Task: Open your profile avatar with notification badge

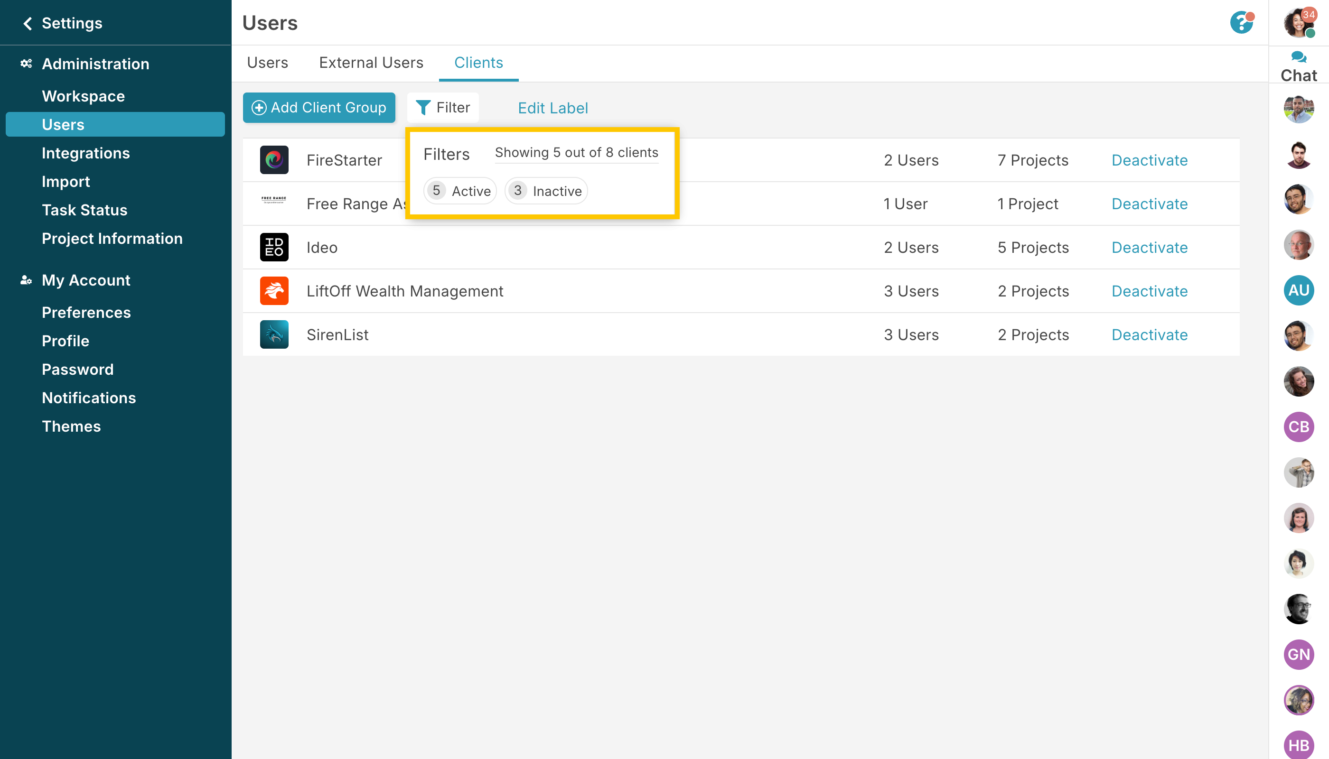Action: 1298,22
